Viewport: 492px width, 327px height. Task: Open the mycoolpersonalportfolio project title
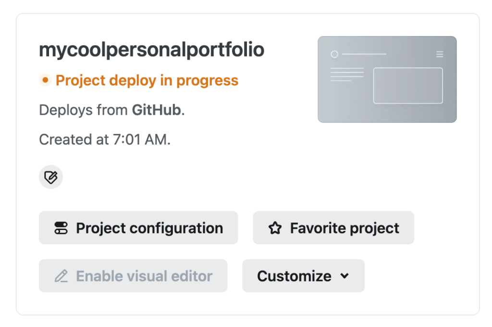151,50
